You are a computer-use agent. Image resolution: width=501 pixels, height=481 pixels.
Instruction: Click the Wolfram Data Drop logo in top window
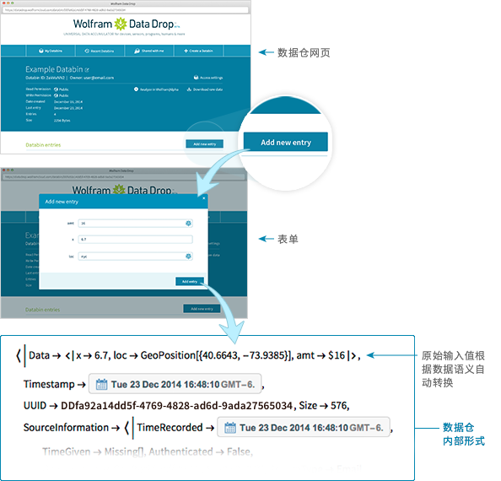(x=127, y=24)
